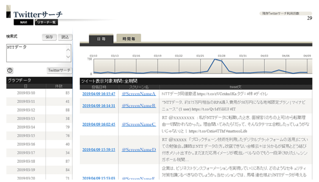This screenshot has height=182, width=319.
Task: Open the リサーチ一覧 list
Action: click(46, 23)
